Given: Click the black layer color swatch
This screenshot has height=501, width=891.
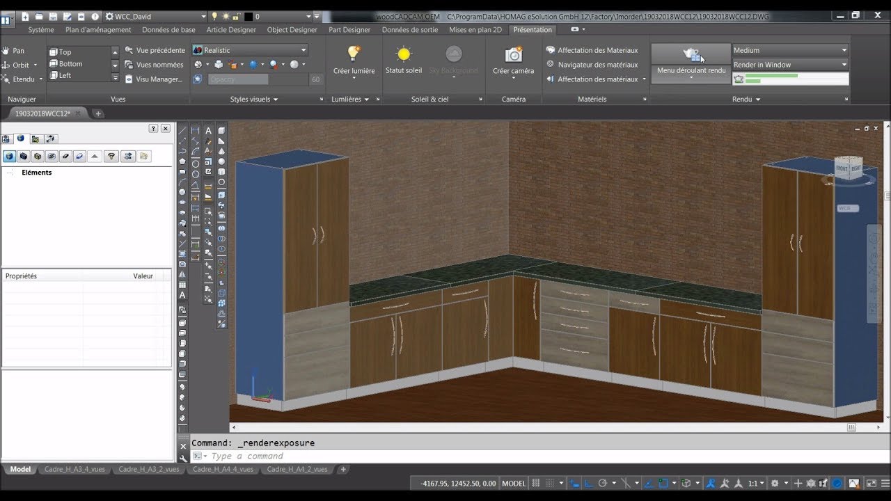Looking at the screenshot, I should [x=248, y=16].
